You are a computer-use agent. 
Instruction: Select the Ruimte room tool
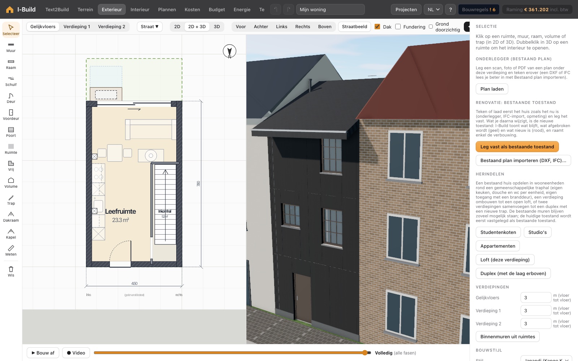tap(11, 149)
